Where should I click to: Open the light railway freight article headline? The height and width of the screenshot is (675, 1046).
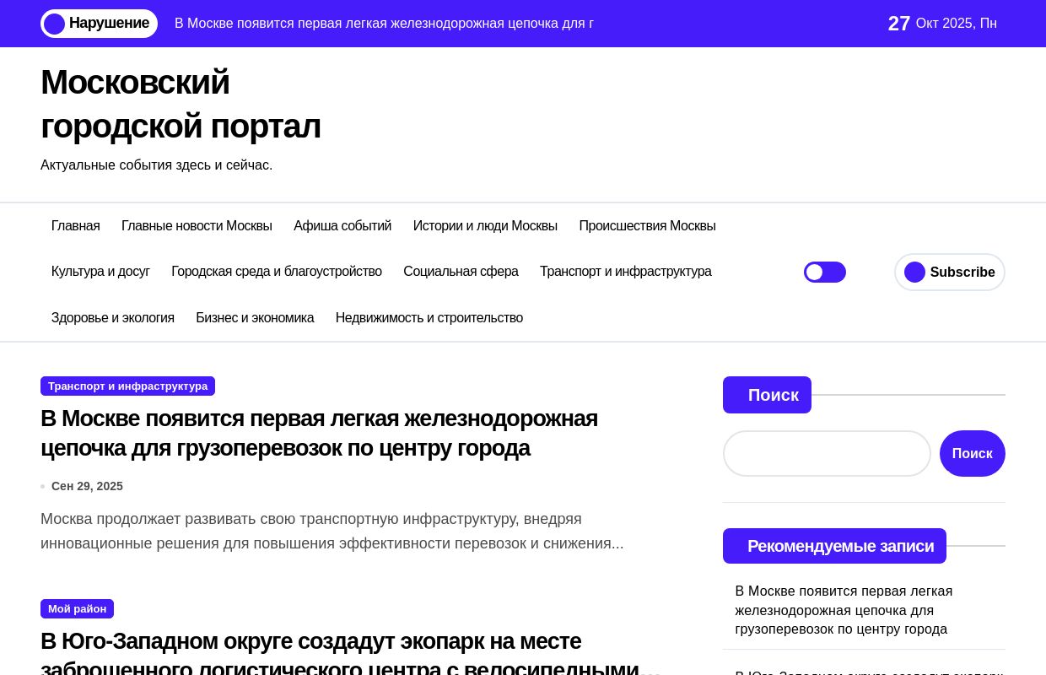coord(319,433)
